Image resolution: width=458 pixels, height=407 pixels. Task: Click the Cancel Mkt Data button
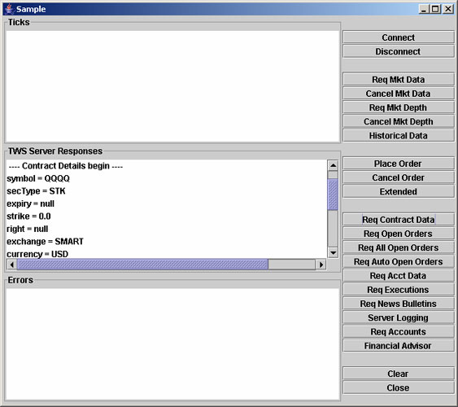399,94
